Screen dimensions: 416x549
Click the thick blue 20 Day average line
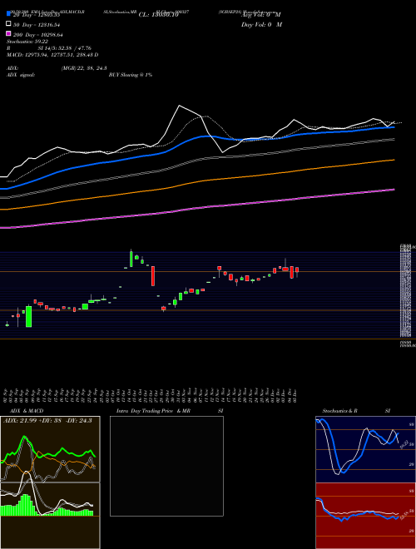click(x=197, y=138)
